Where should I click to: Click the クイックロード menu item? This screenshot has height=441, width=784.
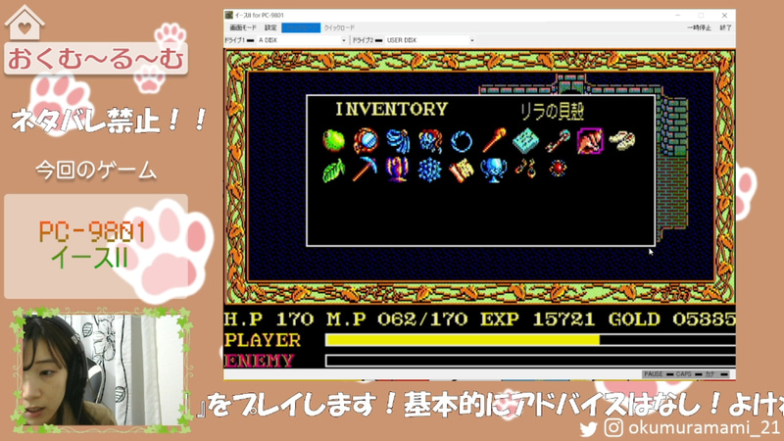pyautogui.click(x=339, y=27)
